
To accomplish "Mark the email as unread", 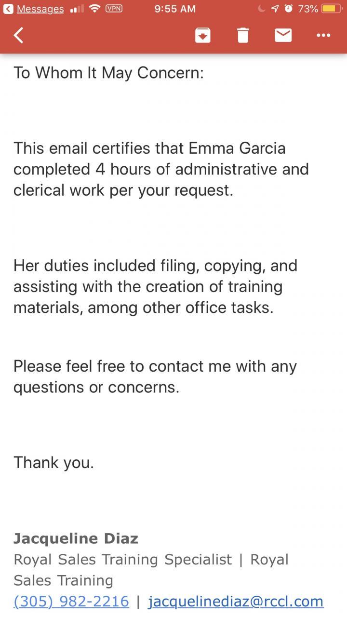I will [283, 35].
